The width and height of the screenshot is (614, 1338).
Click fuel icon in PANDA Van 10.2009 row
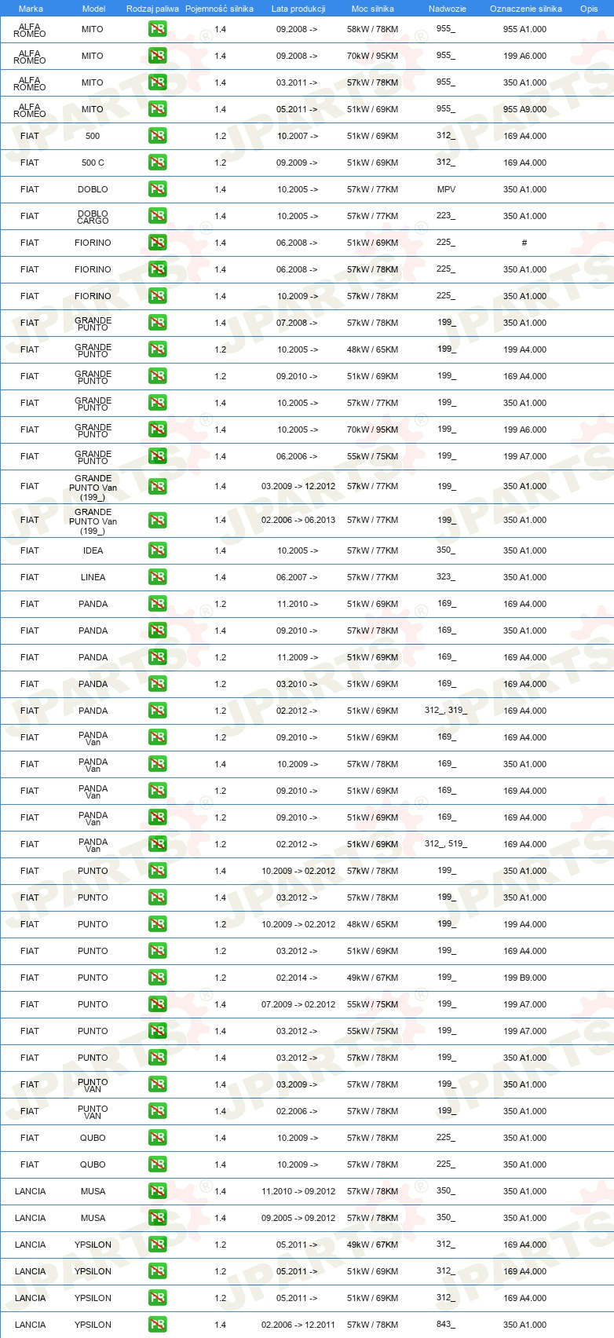click(x=157, y=764)
